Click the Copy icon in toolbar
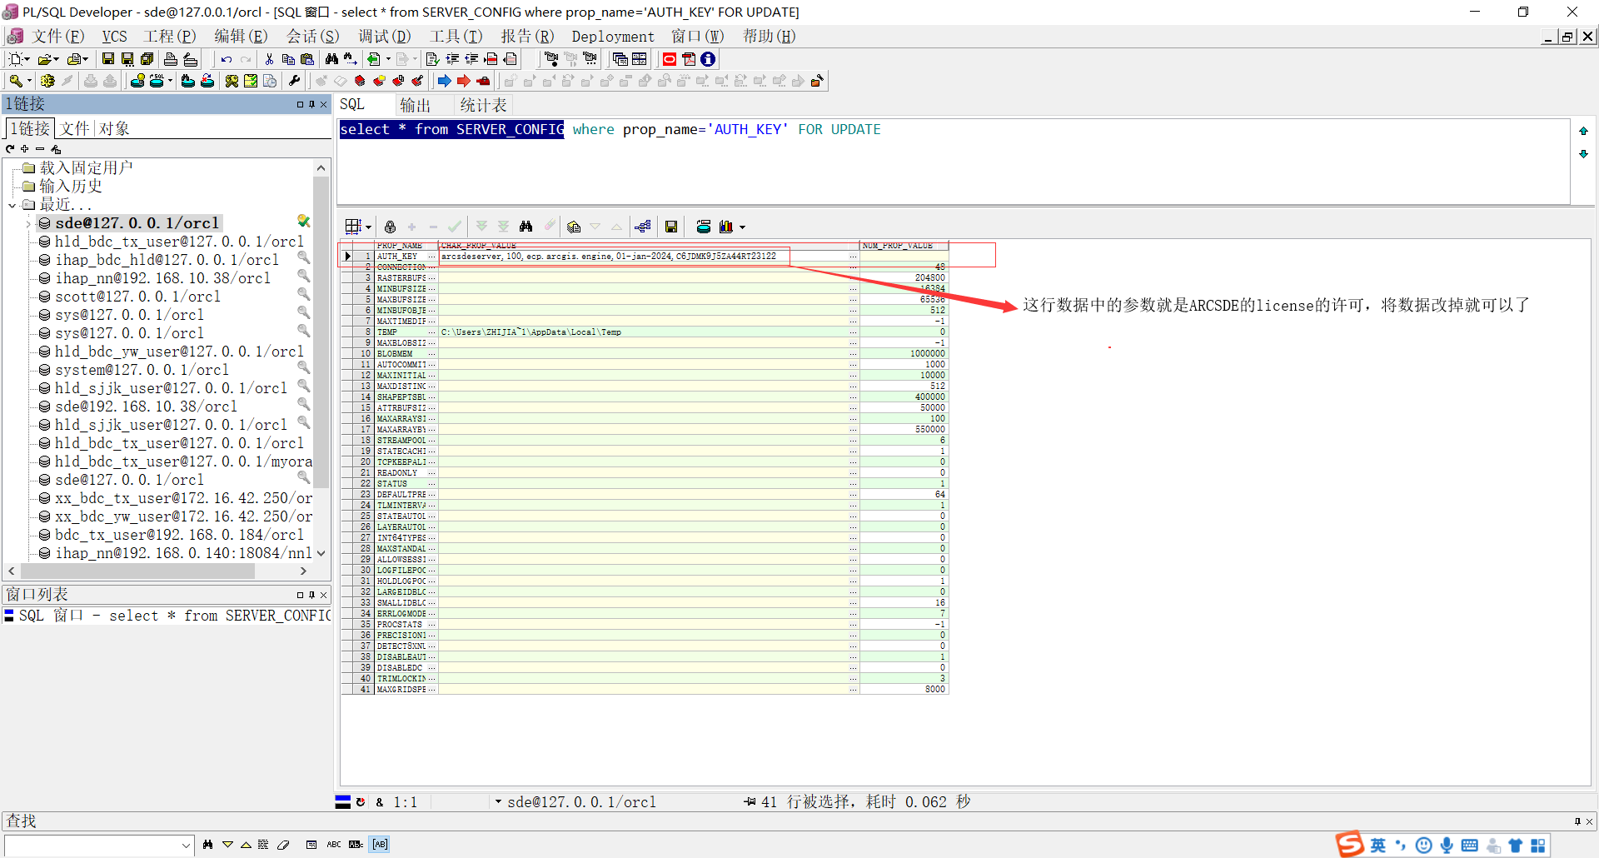The image size is (1599, 858). coord(288,59)
